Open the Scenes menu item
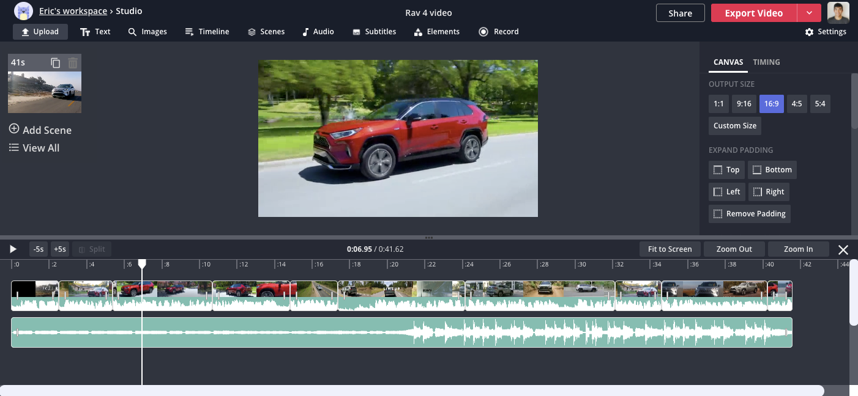This screenshot has height=396, width=858. coord(266,32)
